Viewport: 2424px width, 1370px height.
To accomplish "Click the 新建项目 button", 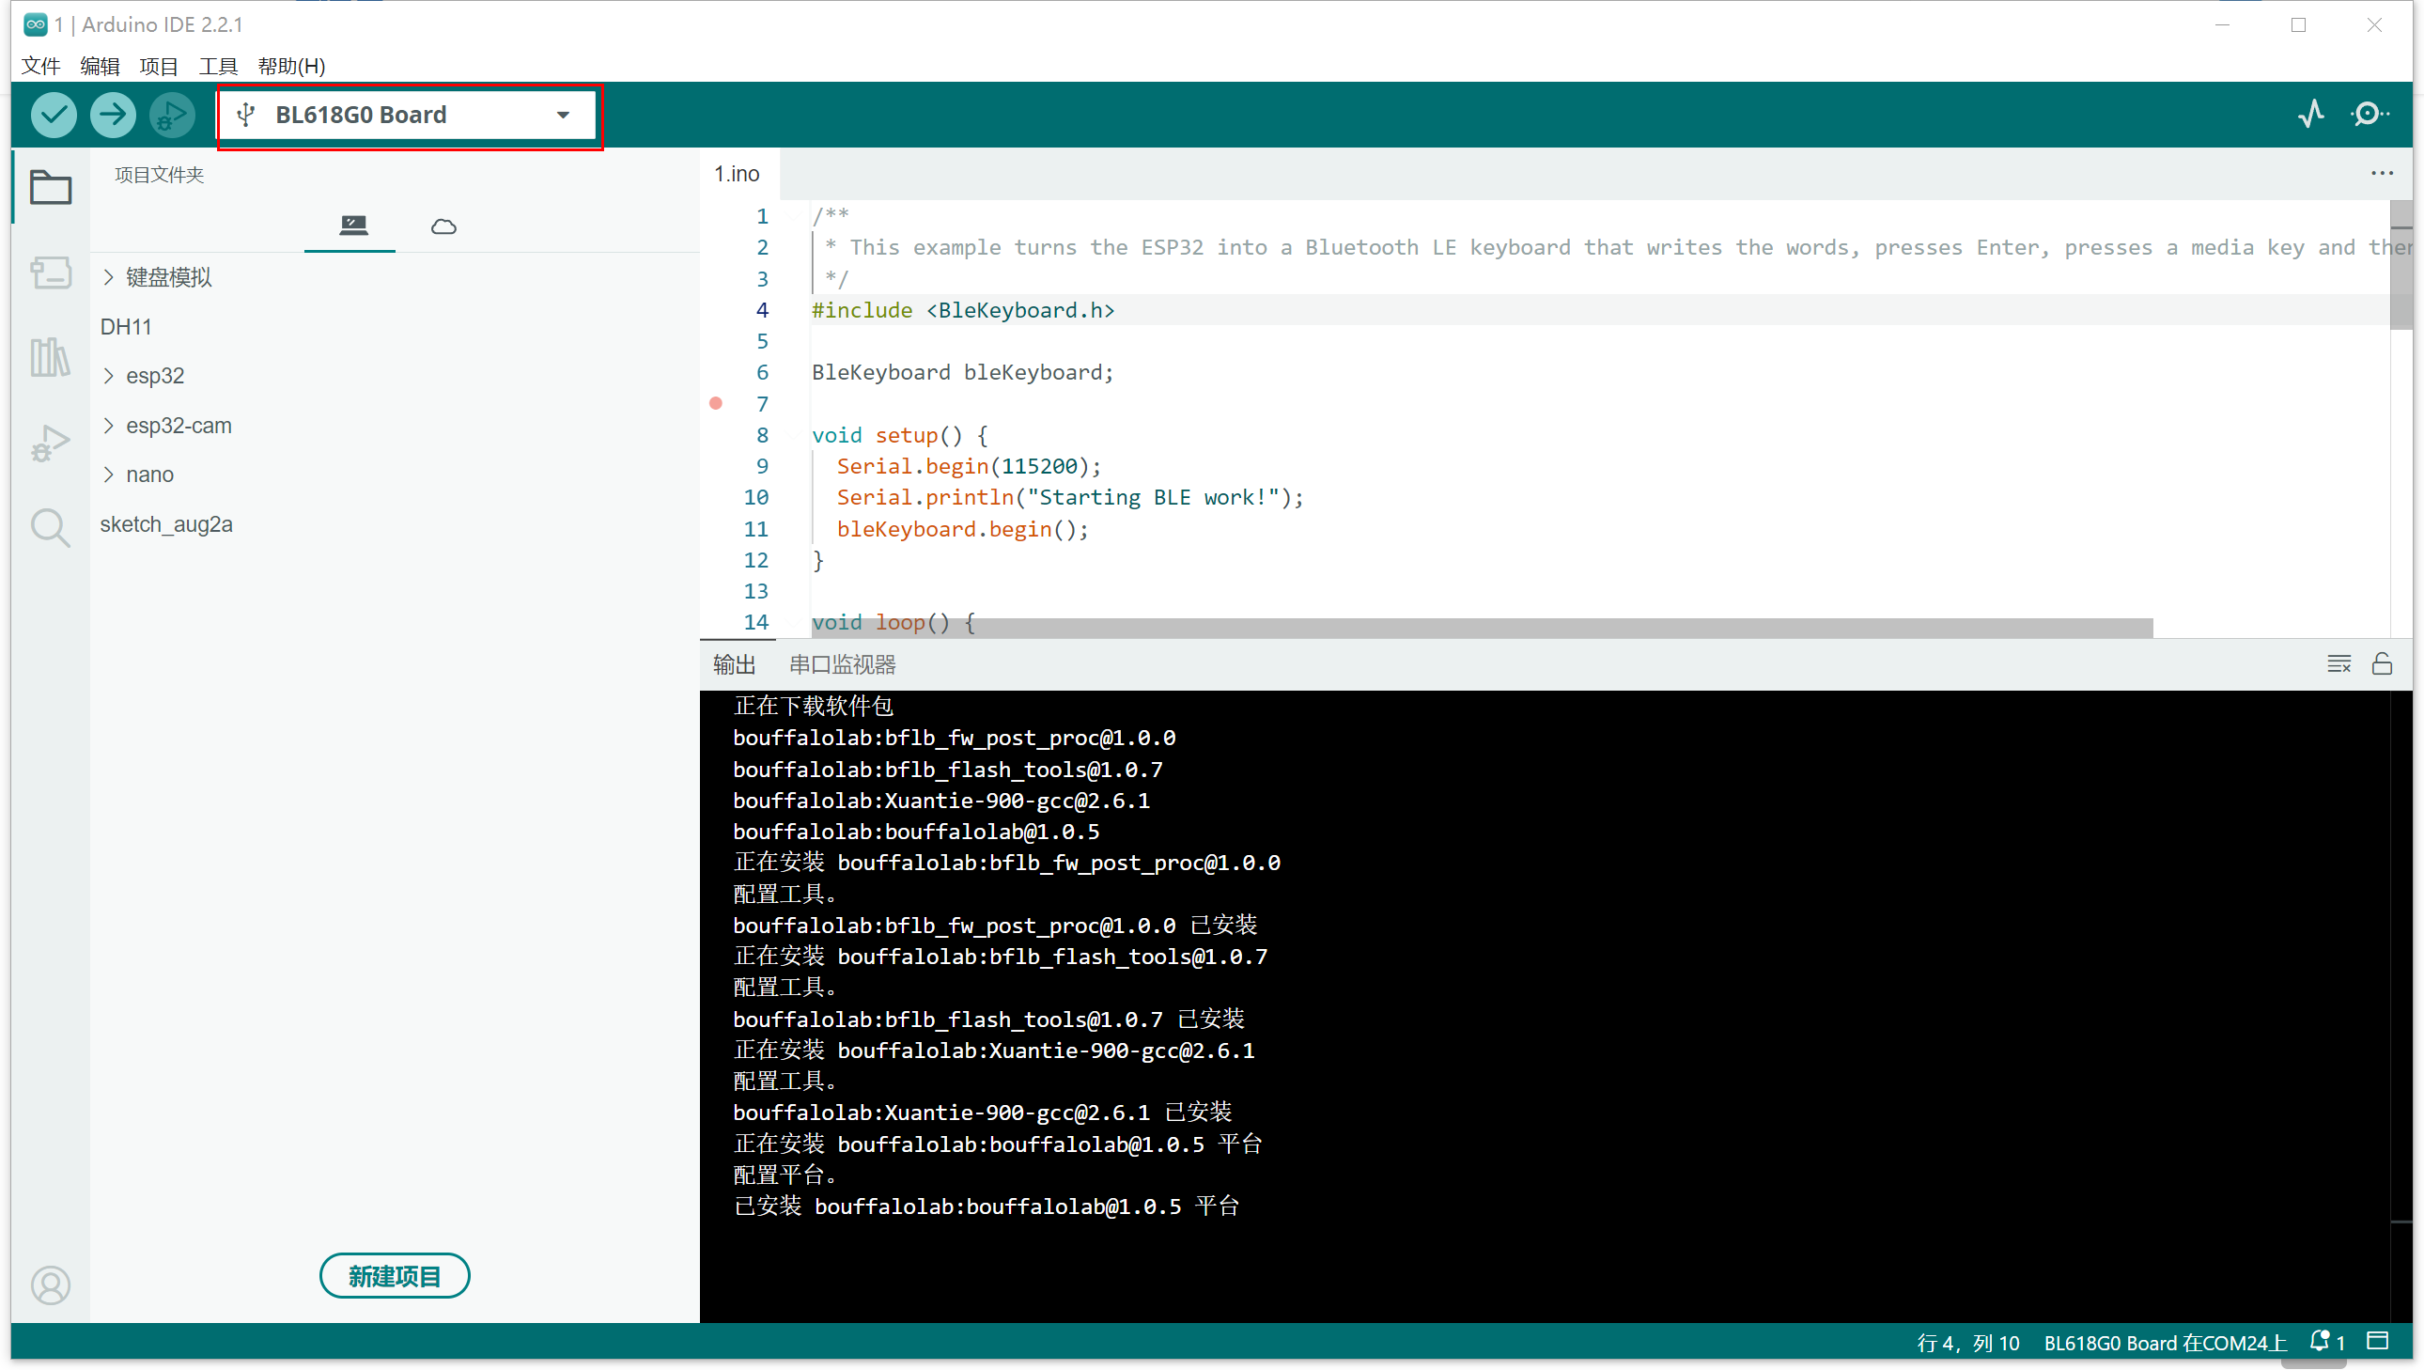I will coord(395,1276).
